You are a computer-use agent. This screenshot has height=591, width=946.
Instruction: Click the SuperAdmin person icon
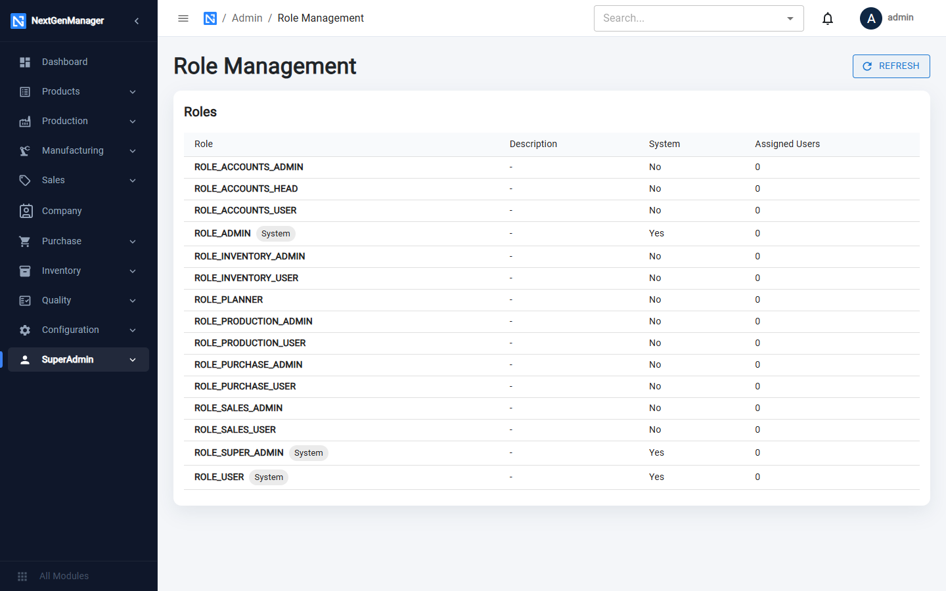click(25, 360)
